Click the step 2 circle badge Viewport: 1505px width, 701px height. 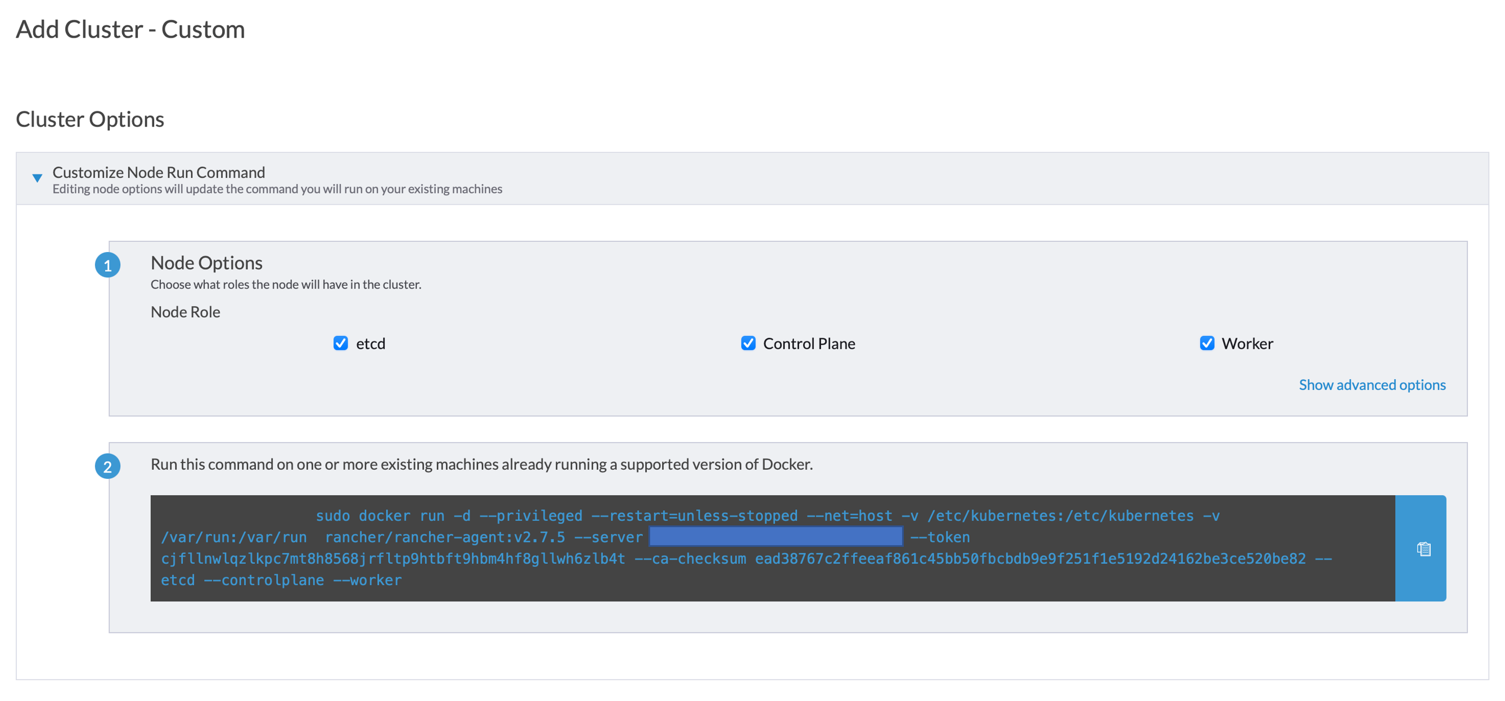(x=107, y=466)
